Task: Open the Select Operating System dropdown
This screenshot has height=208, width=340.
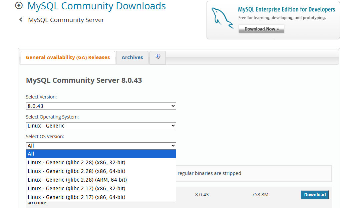Action: (x=101, y=126)
